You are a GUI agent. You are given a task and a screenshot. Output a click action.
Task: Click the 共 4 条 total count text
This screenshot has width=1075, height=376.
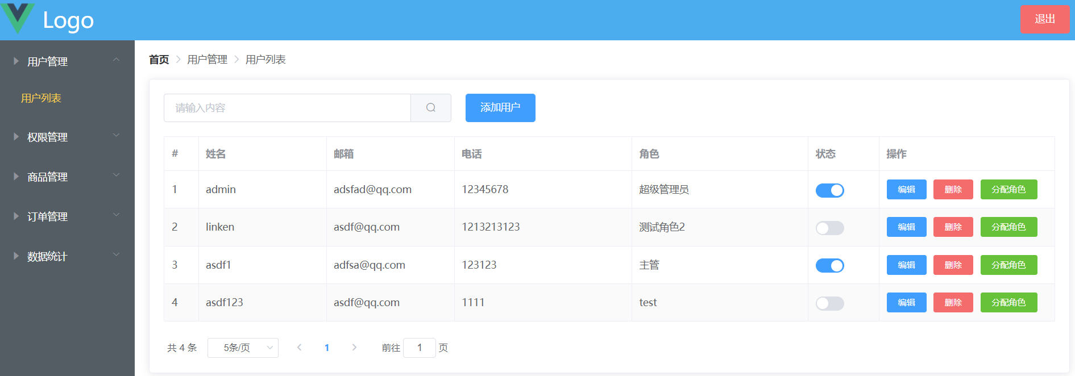(182, 348)
